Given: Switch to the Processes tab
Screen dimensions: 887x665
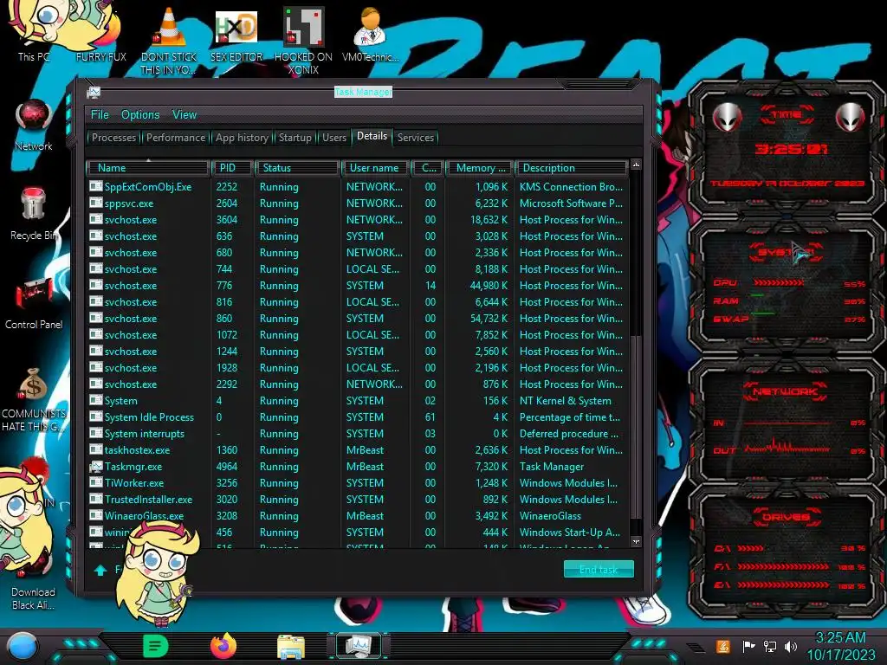Looking at the screenshot, I should (113, 138).
